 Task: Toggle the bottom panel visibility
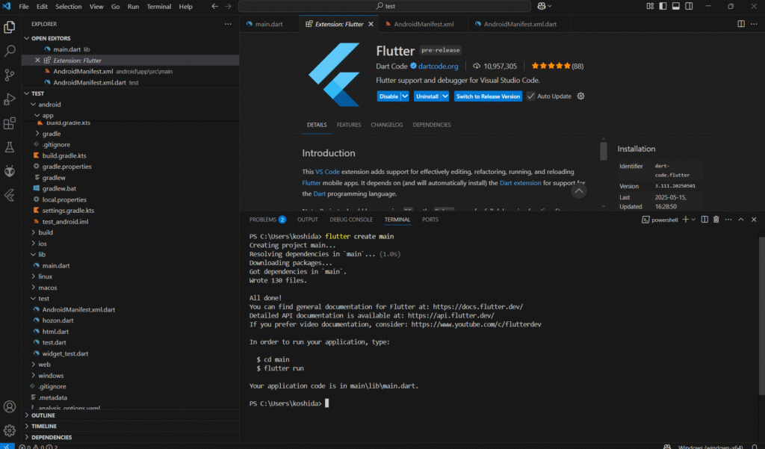click(x=675, y=6)
